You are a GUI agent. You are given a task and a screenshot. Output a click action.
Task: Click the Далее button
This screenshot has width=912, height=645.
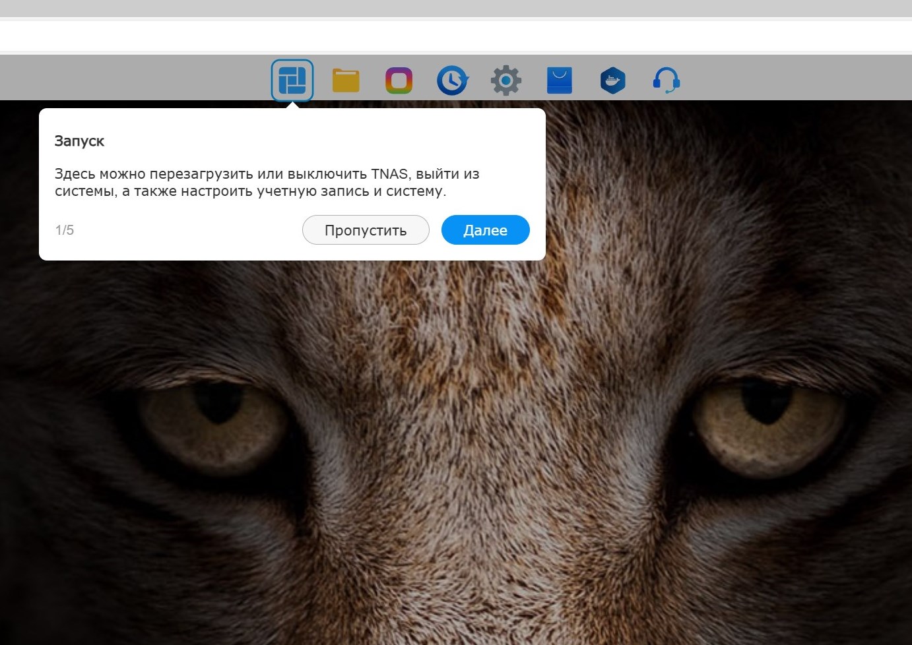(x=486, y=230)
